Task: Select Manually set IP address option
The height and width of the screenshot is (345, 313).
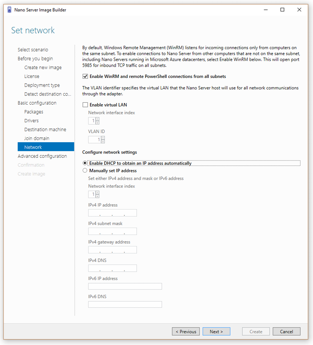Action: (85, 170)
